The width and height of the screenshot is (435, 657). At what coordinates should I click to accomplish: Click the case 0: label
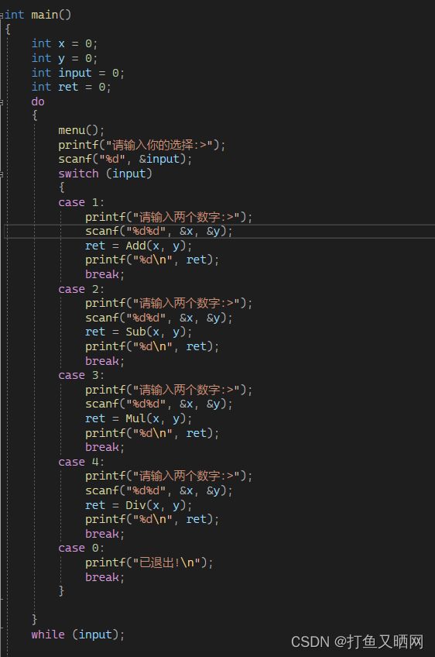pyautogui.click(x=81, y=548)
